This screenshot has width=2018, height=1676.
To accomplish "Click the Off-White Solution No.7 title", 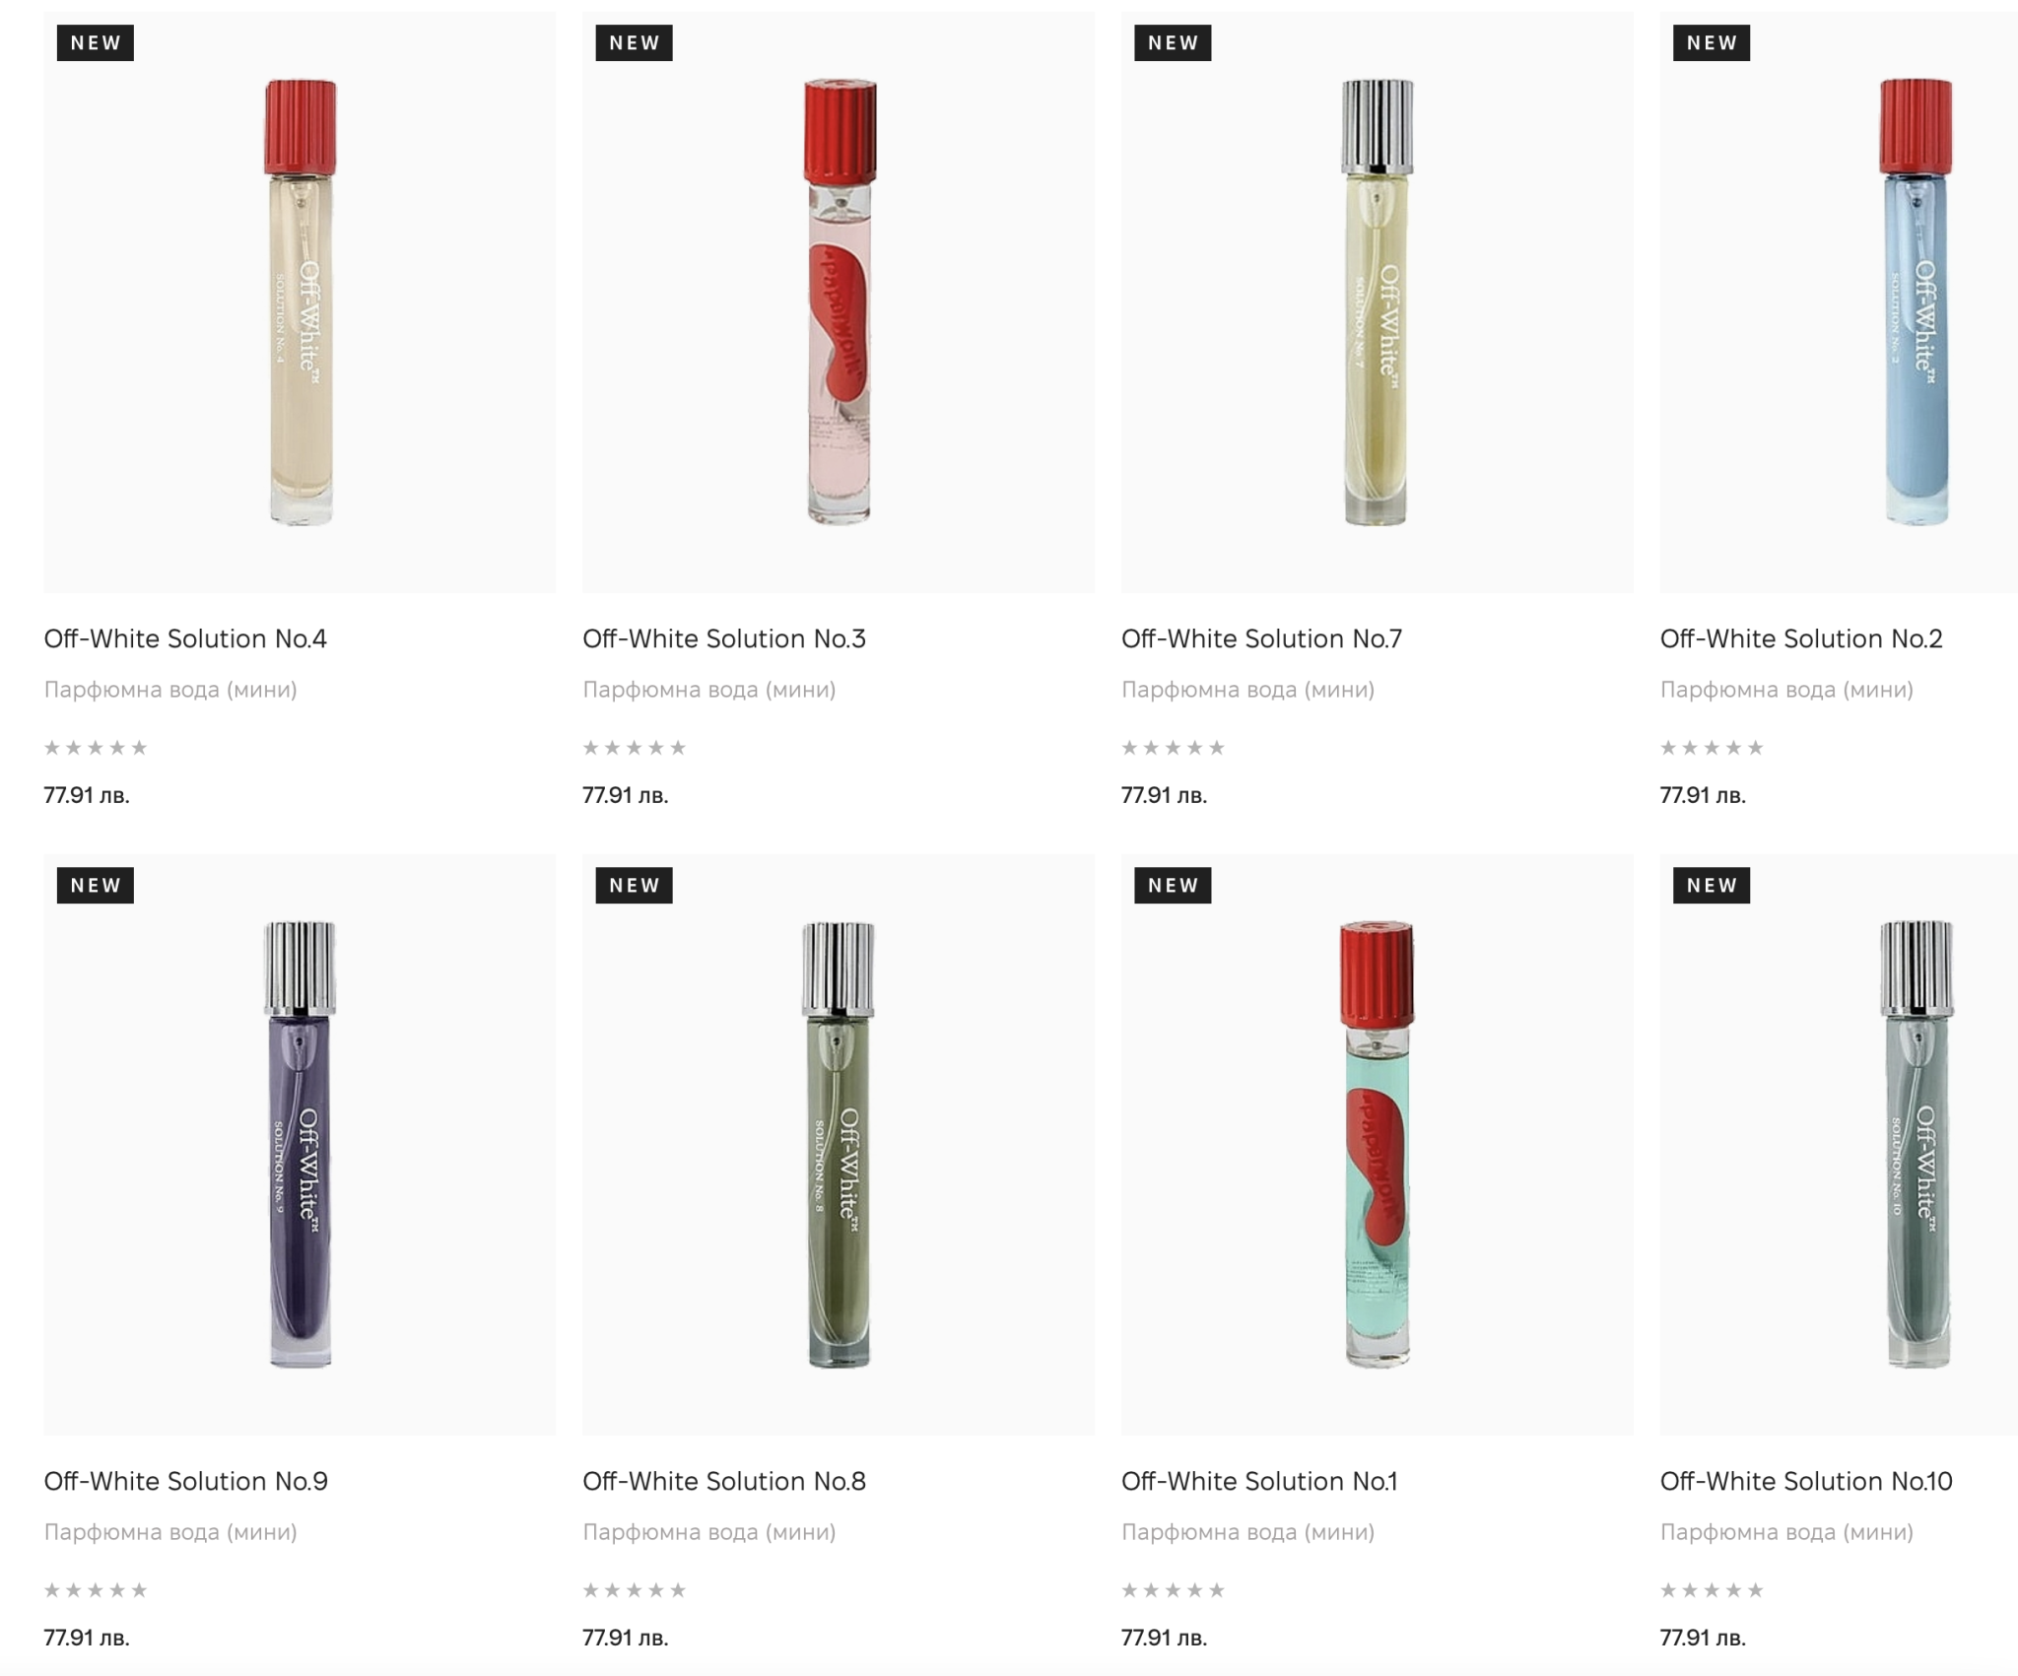I will click(1261, 638).
